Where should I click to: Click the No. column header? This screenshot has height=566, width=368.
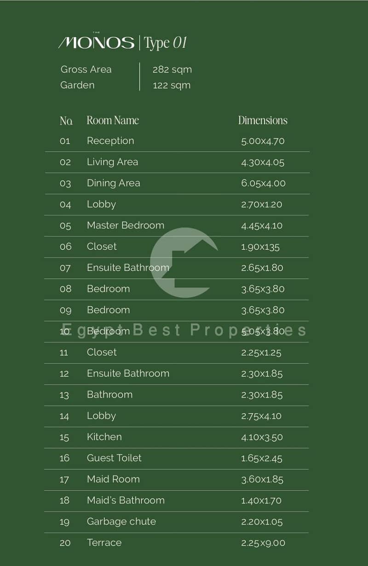pyautogui.click(x=66, y=121)
